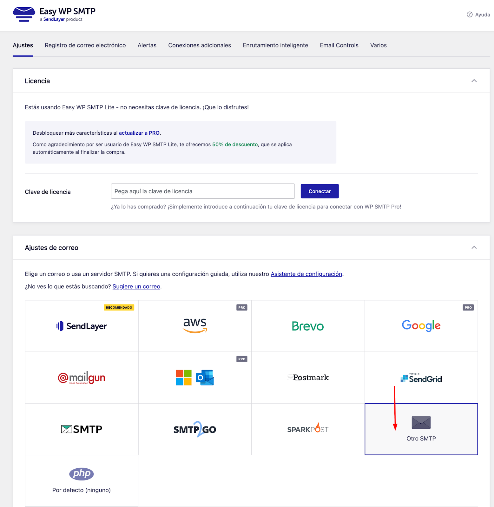Image resolution: width=494 pixels, height=507 pixels.
Task: Click the Licencia section heading
Action: pyautogui.click(x=37, y=81)
